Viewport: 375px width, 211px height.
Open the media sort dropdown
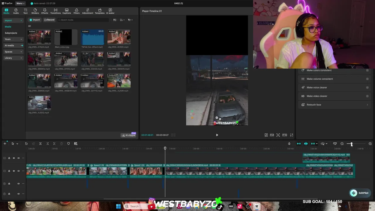(x=122, y=20)
